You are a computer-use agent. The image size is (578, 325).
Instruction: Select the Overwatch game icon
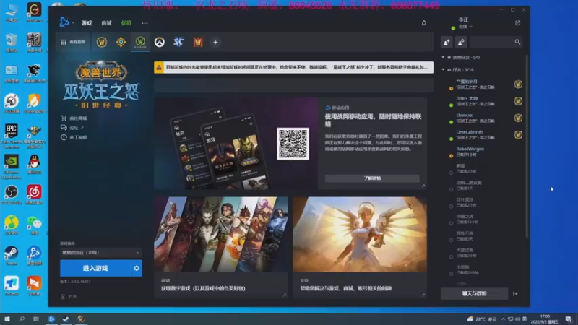[159, 42]
